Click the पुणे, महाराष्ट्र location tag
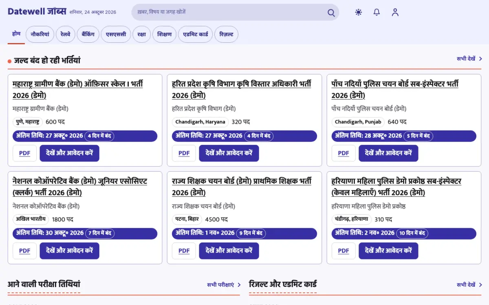This screenshot has height=305, width=489. click(28, 122)
